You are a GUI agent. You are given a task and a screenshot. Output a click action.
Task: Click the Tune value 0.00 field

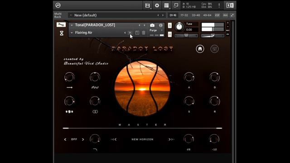(192, 29)
